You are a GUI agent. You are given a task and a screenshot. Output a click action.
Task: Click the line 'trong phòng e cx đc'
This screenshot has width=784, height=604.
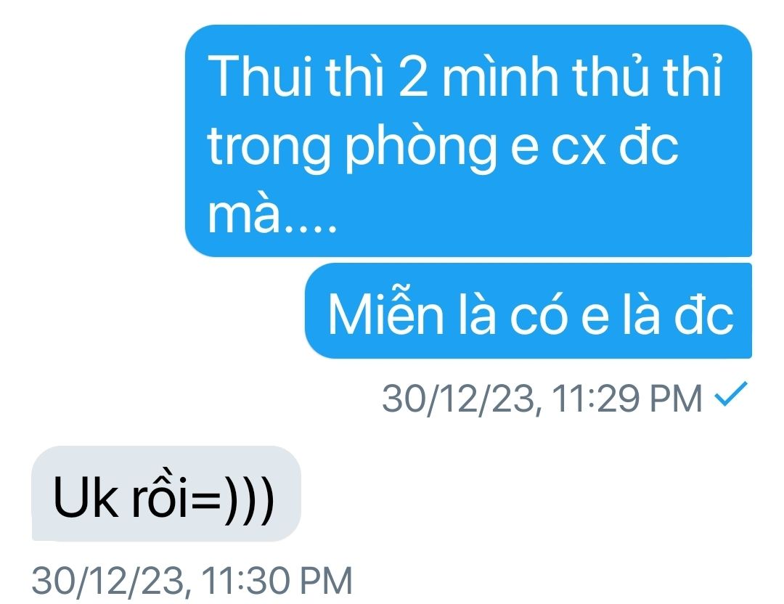pyautogui.click(x=443, y=147)
